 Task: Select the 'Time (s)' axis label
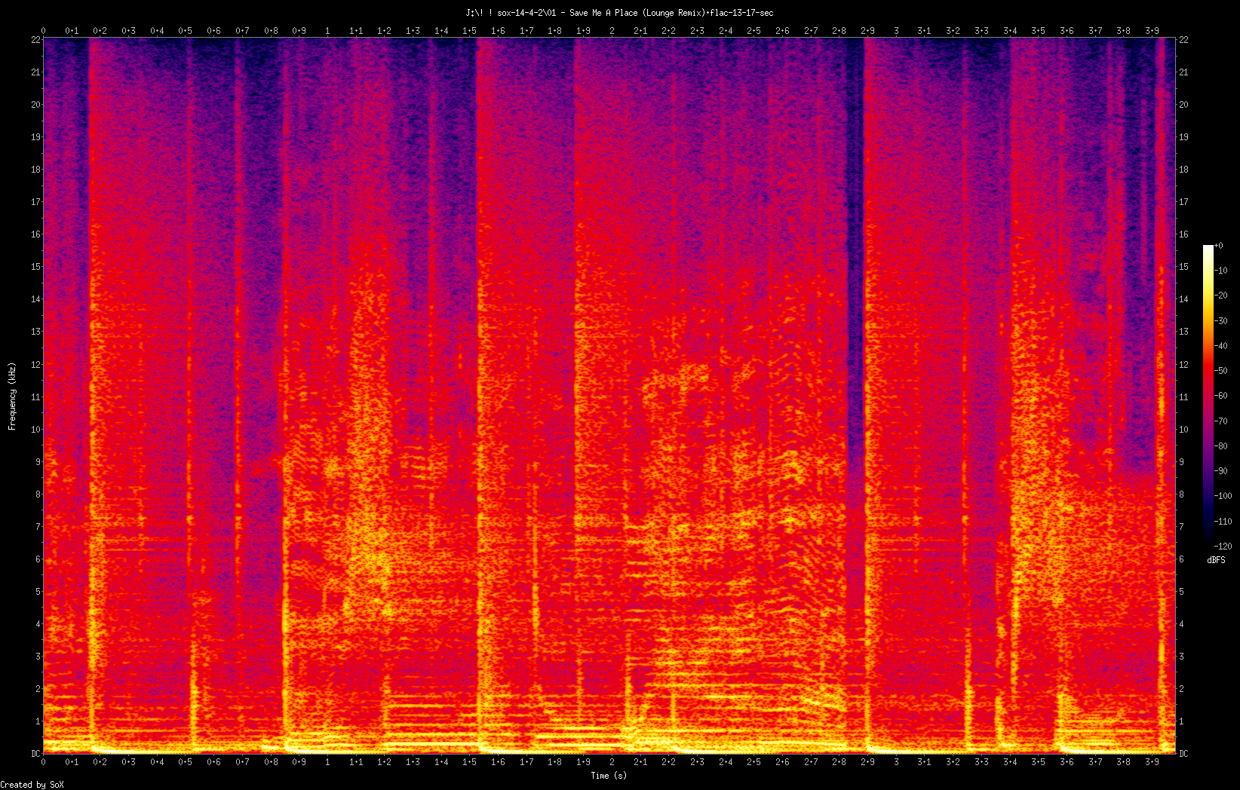click(609, 776)
